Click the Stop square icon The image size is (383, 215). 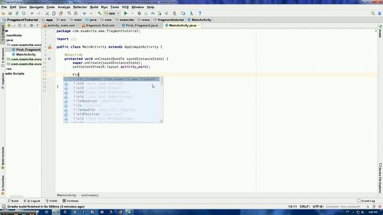[x=166, y=13]
